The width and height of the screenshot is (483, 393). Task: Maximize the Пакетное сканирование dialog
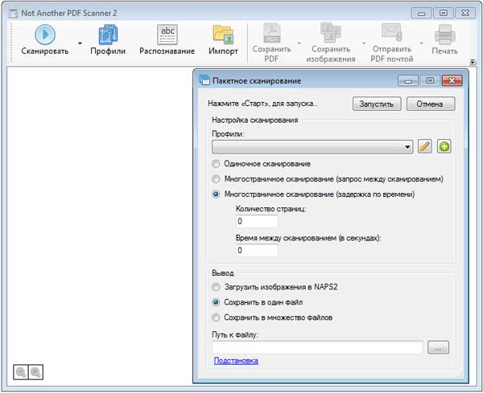coord(430,80)
